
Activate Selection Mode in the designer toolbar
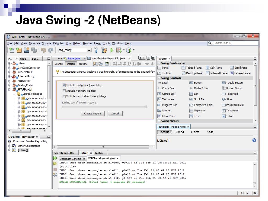[96, 64]
